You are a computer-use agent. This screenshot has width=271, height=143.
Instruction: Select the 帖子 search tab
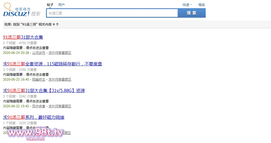[50, 5]
